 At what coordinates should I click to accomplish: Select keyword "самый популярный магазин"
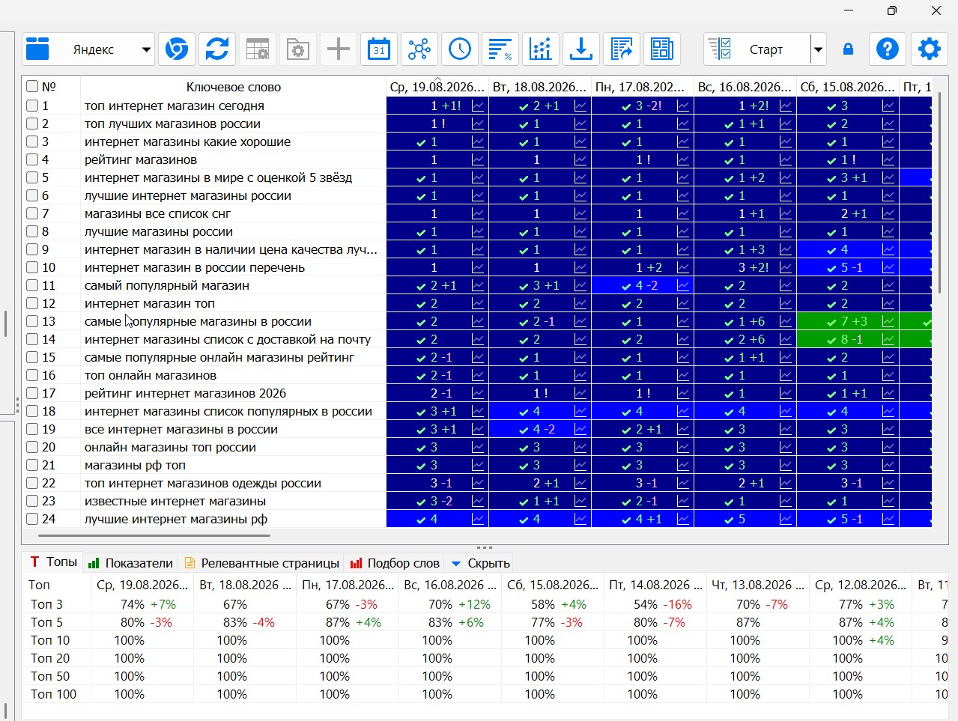[166, 286]
